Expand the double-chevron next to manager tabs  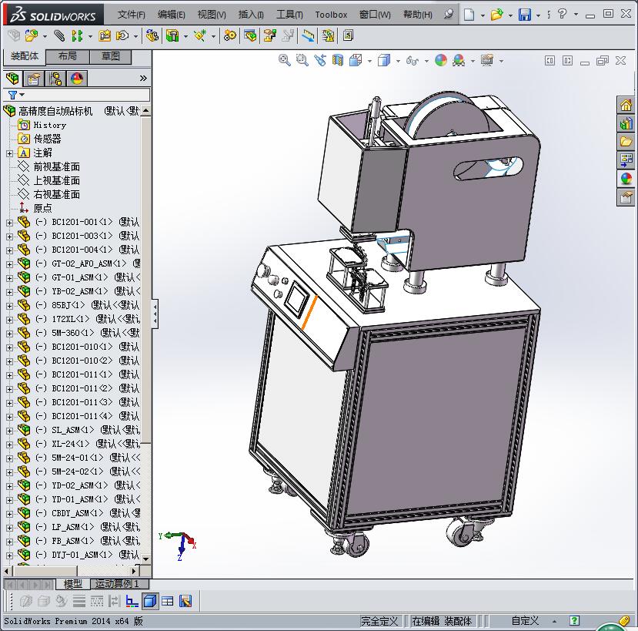(143, 79)
